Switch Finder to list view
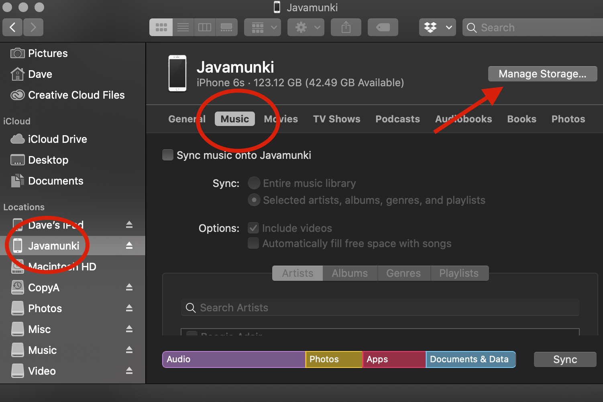 click(183, 27)
